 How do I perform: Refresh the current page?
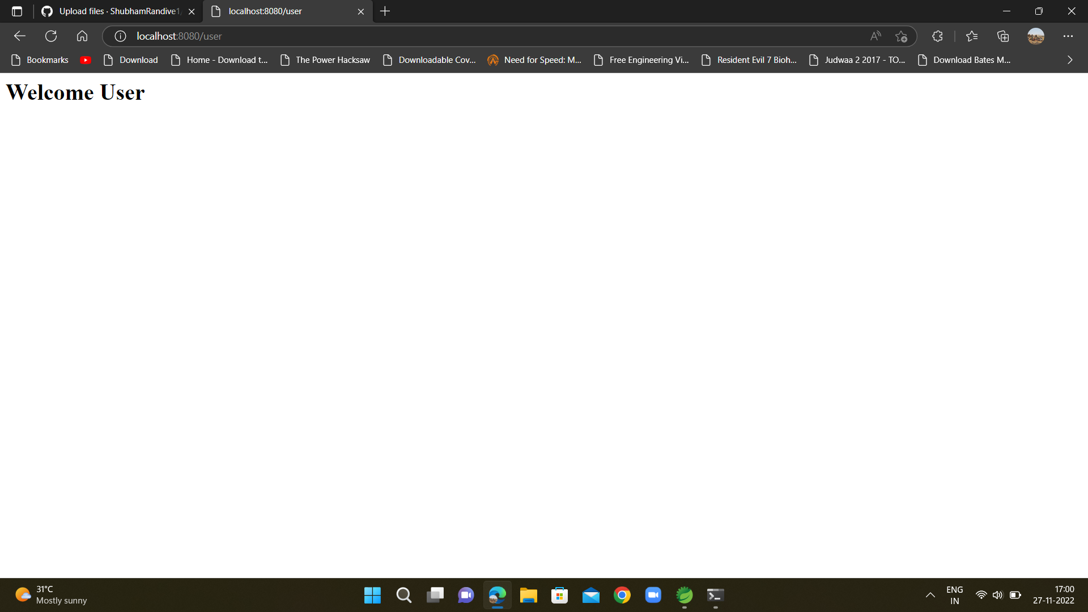51,36
